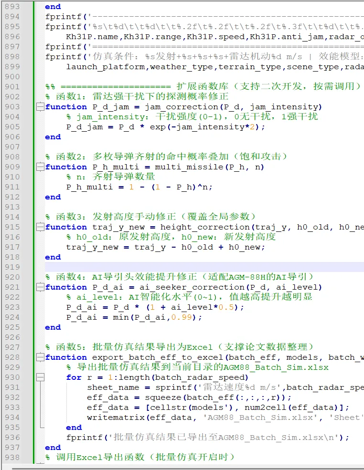Click 'launch_platform' on line 899
364x470 pixels.
click(105, 67)
